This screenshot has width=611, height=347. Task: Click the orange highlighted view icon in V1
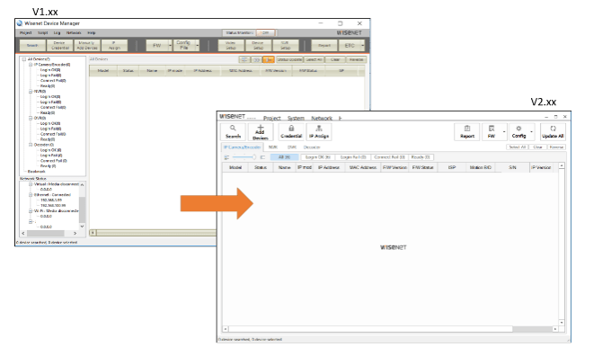point(269,59)
